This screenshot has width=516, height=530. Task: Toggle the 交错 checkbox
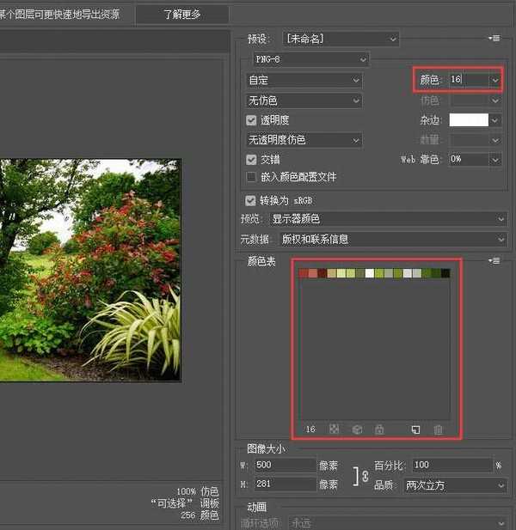(252, 159)
